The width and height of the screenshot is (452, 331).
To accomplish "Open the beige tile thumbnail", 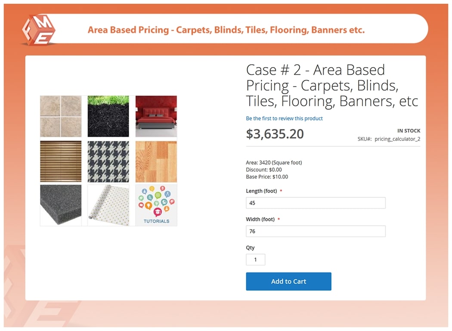I will pyautogui.click(x=61, y=116).
